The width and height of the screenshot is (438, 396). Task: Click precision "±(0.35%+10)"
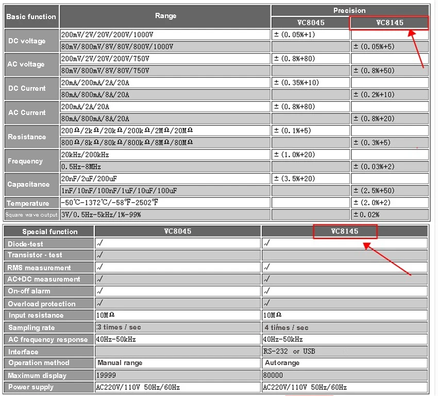coord(311,82)
